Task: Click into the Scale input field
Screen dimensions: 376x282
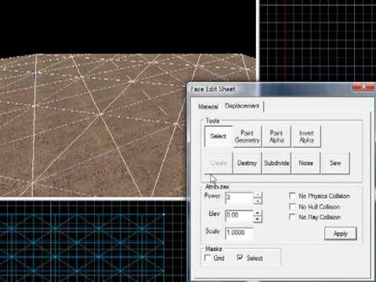Action: coord(239,233)
